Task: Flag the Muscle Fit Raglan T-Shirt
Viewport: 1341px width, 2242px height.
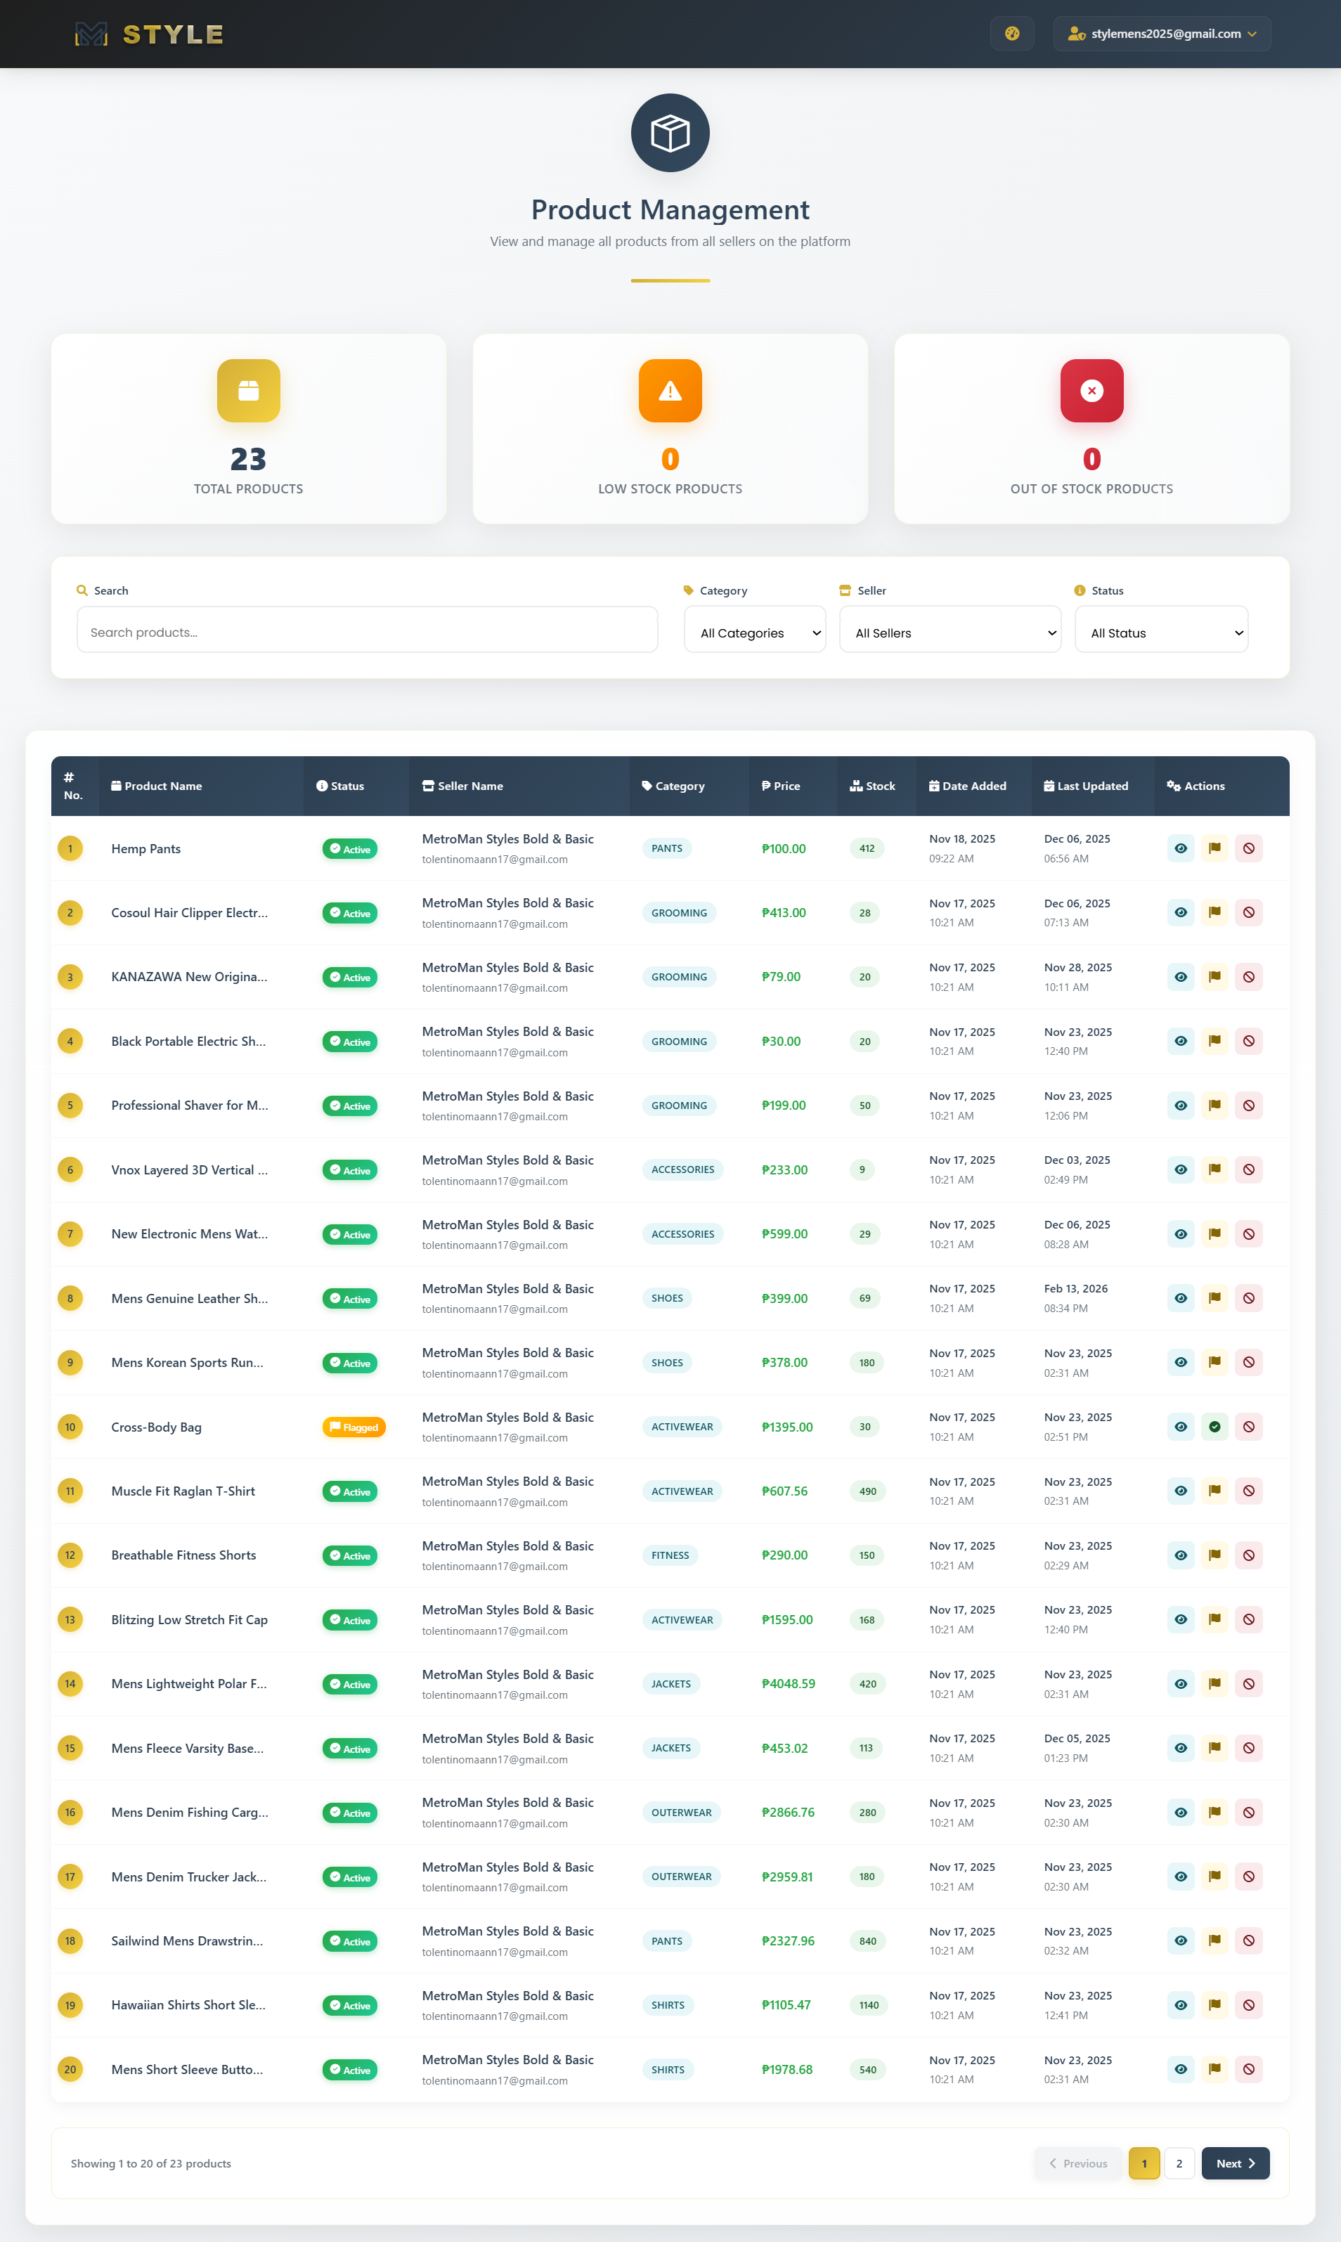Action: point(1214,1491)
